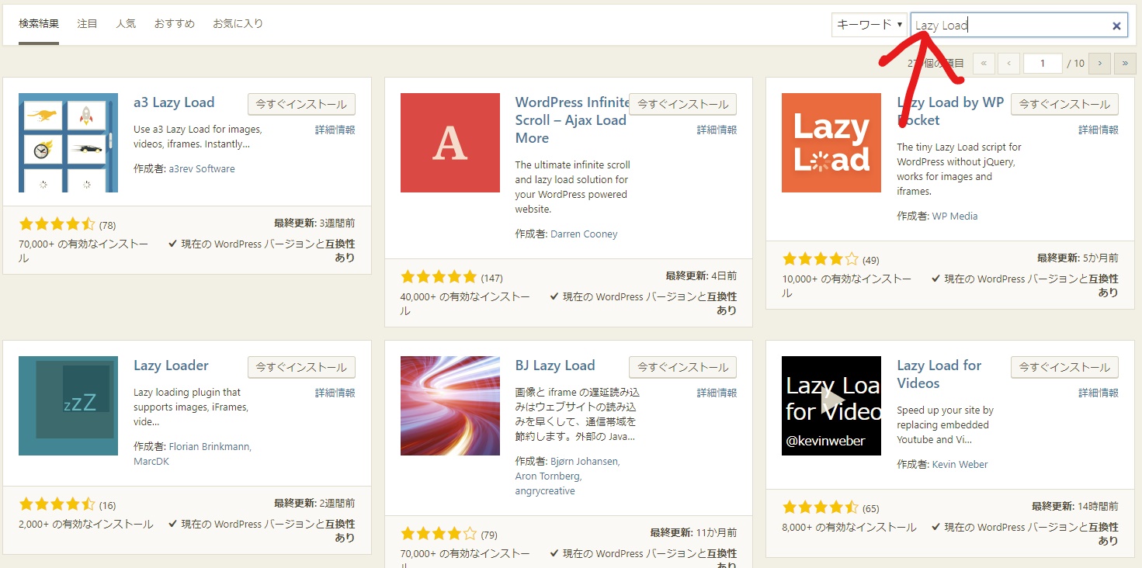Image resolution: width=1142 pixels, height=568 pixels.
Task: Open author link Kevin Weber
Action: 960,464
